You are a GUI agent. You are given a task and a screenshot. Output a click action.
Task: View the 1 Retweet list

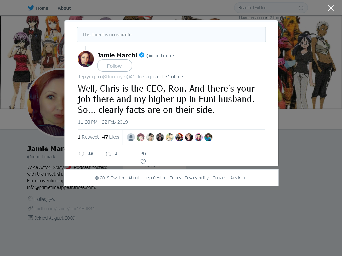click(x=88, y=137)
